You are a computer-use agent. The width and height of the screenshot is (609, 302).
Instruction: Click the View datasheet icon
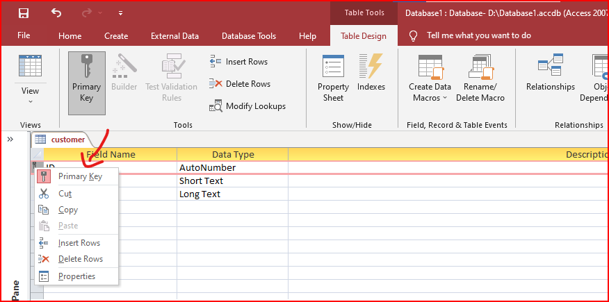(31, 65)
